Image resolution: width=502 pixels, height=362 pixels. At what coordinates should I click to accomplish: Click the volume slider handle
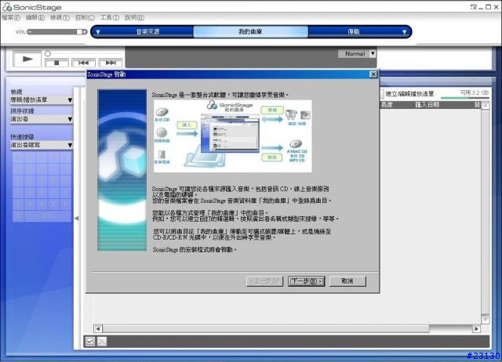[x=79, y=31]
